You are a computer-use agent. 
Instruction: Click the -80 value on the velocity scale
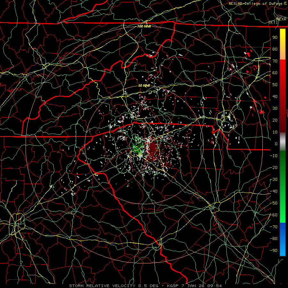(x=274, y=239)
